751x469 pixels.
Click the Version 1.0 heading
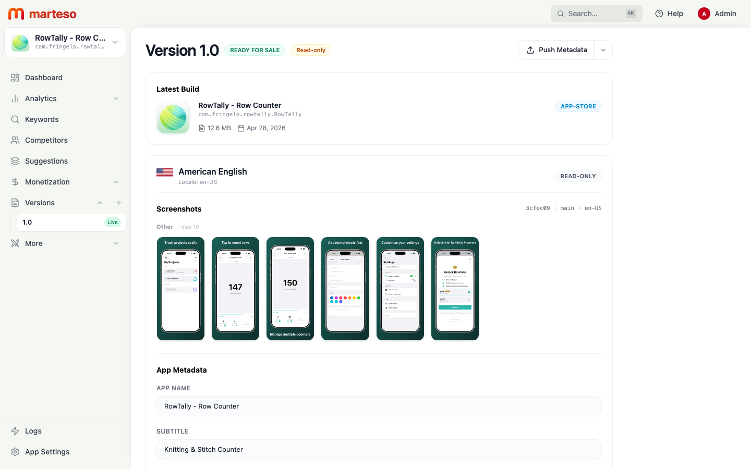click(x=182, y=50)
